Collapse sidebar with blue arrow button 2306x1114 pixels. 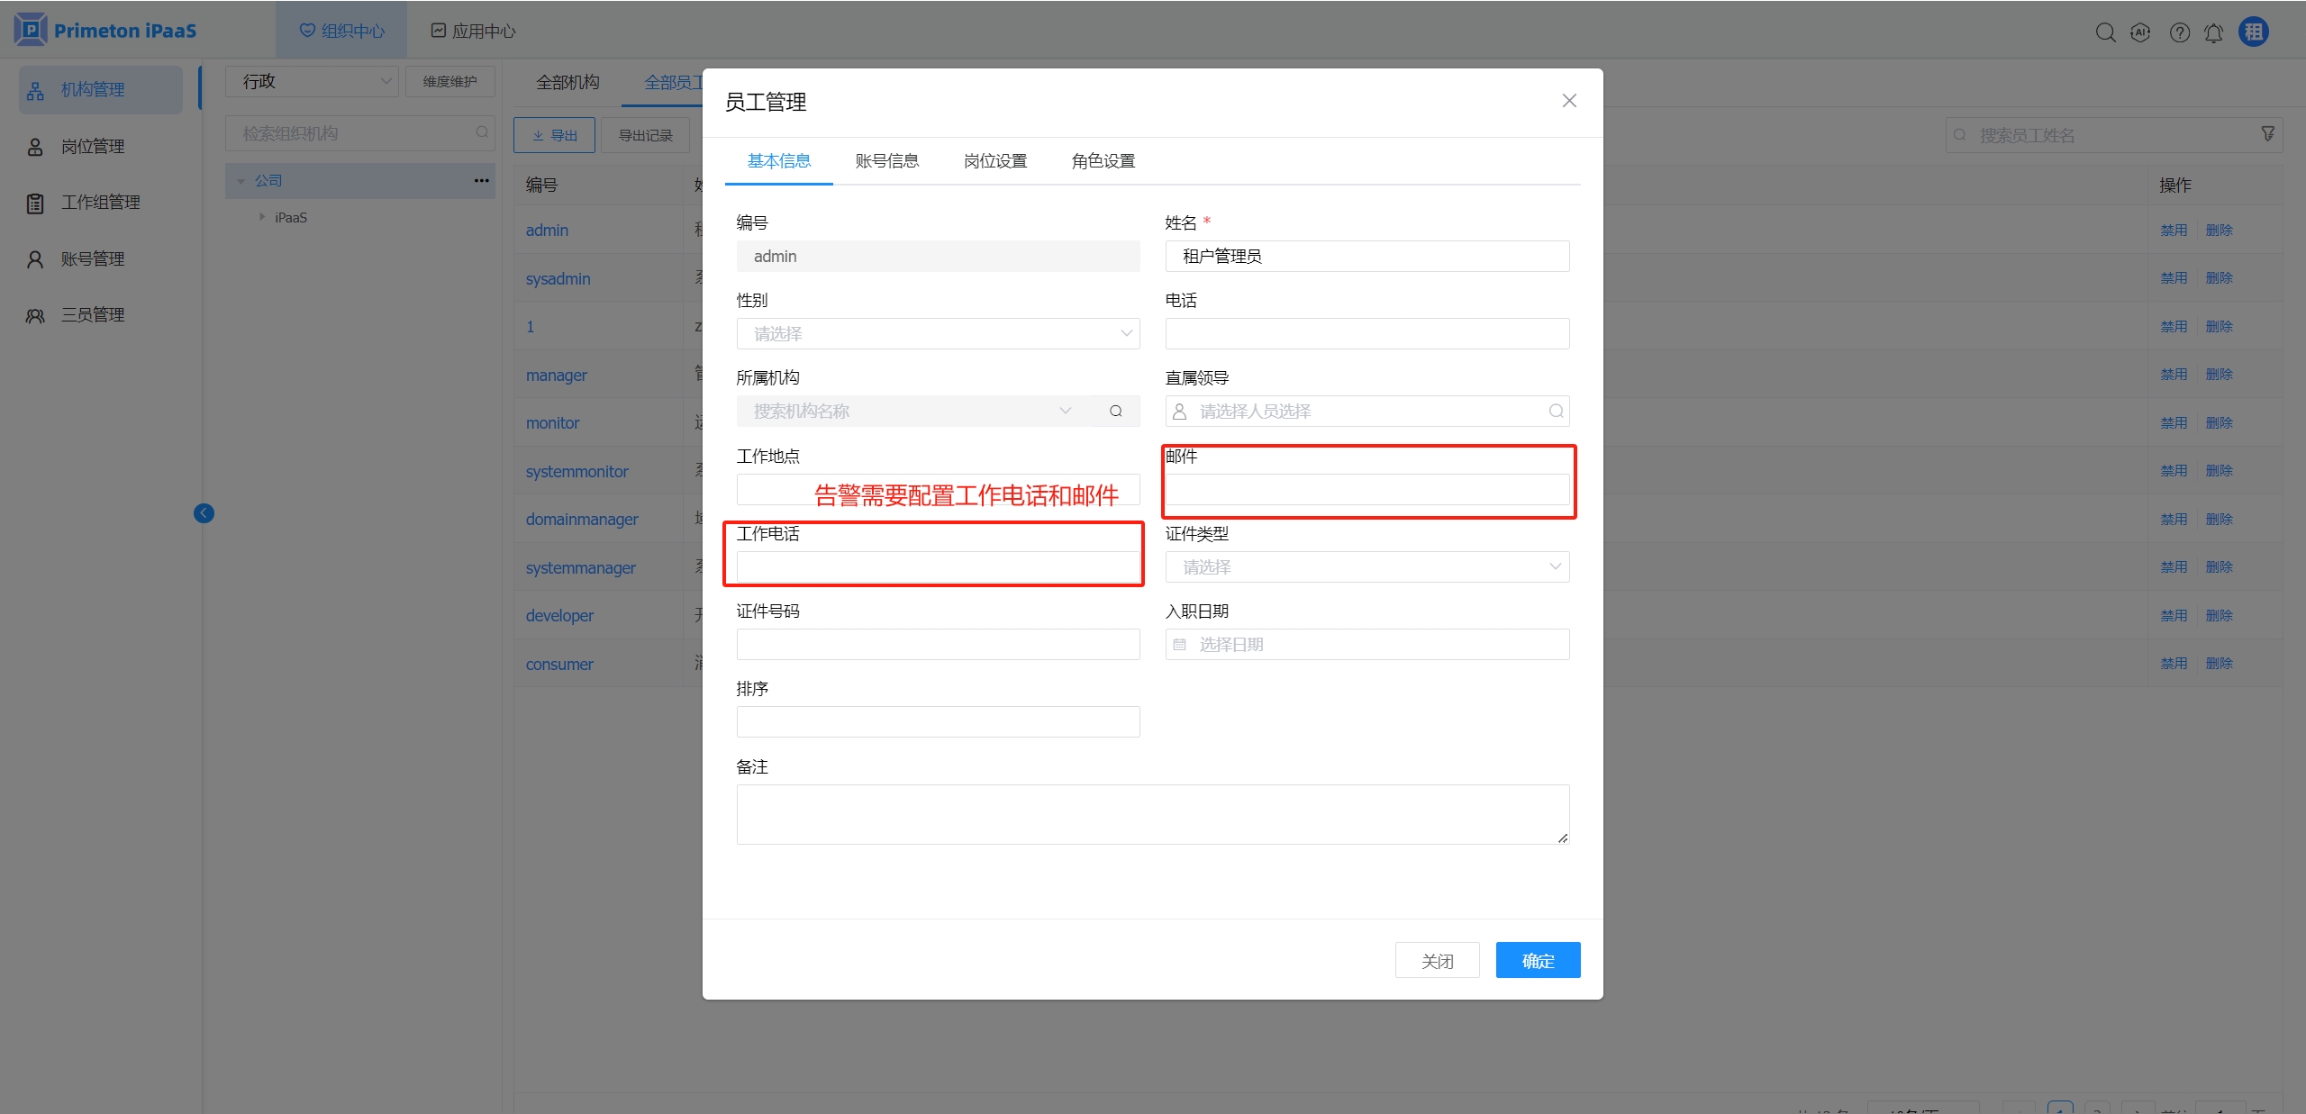(x=204, y=513)
